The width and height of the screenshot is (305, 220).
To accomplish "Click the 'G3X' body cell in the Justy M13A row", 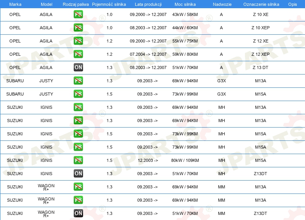I will pyautogui.click(x=222, y=81).
